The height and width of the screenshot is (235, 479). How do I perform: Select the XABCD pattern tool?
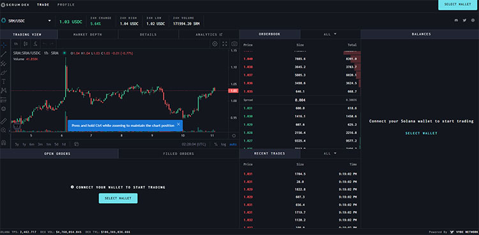(x=4, y=91)
